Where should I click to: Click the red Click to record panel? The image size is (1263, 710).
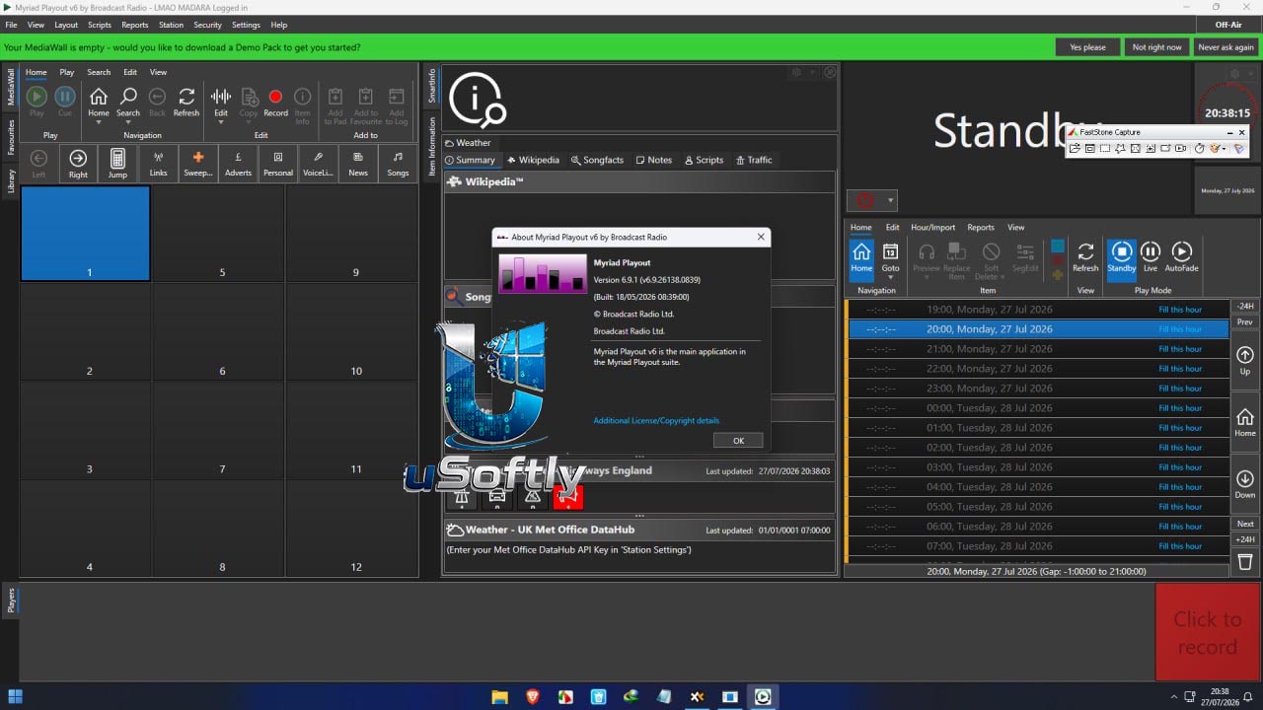[x=1206, y=632]
